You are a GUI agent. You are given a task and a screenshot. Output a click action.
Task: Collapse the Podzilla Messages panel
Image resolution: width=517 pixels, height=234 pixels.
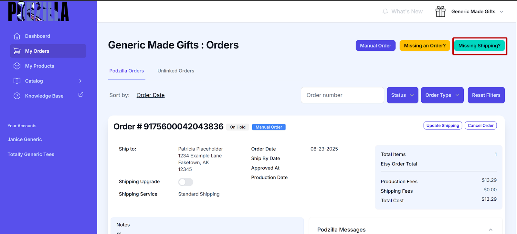click(x=491, y=229)
